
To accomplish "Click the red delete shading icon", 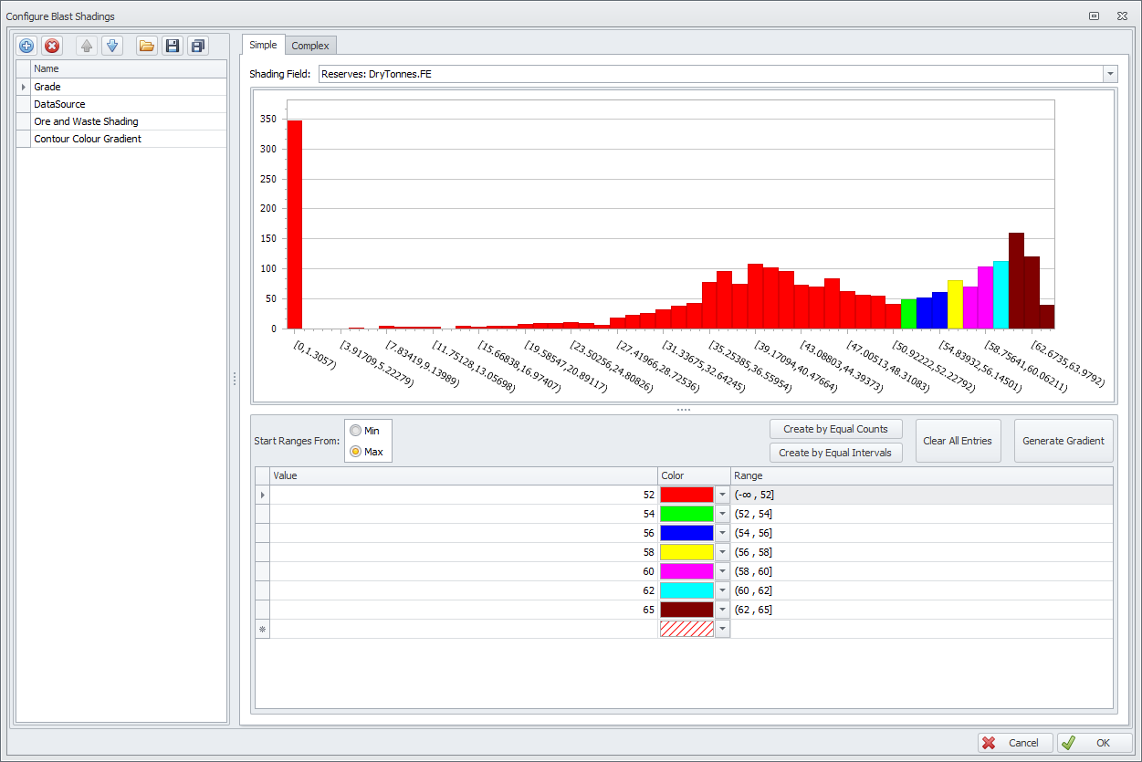I will click(x=52, y=46).
